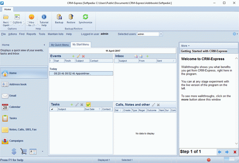Toggle the completed-tasks green checkmark button
Image resolution: width=239 pixels, height=163 pixels.
(88, 105)
